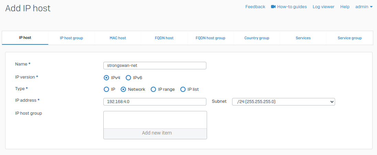Select the IPv6 radio button
Viewport: 377px width, 155px height.
coord(128,77)
